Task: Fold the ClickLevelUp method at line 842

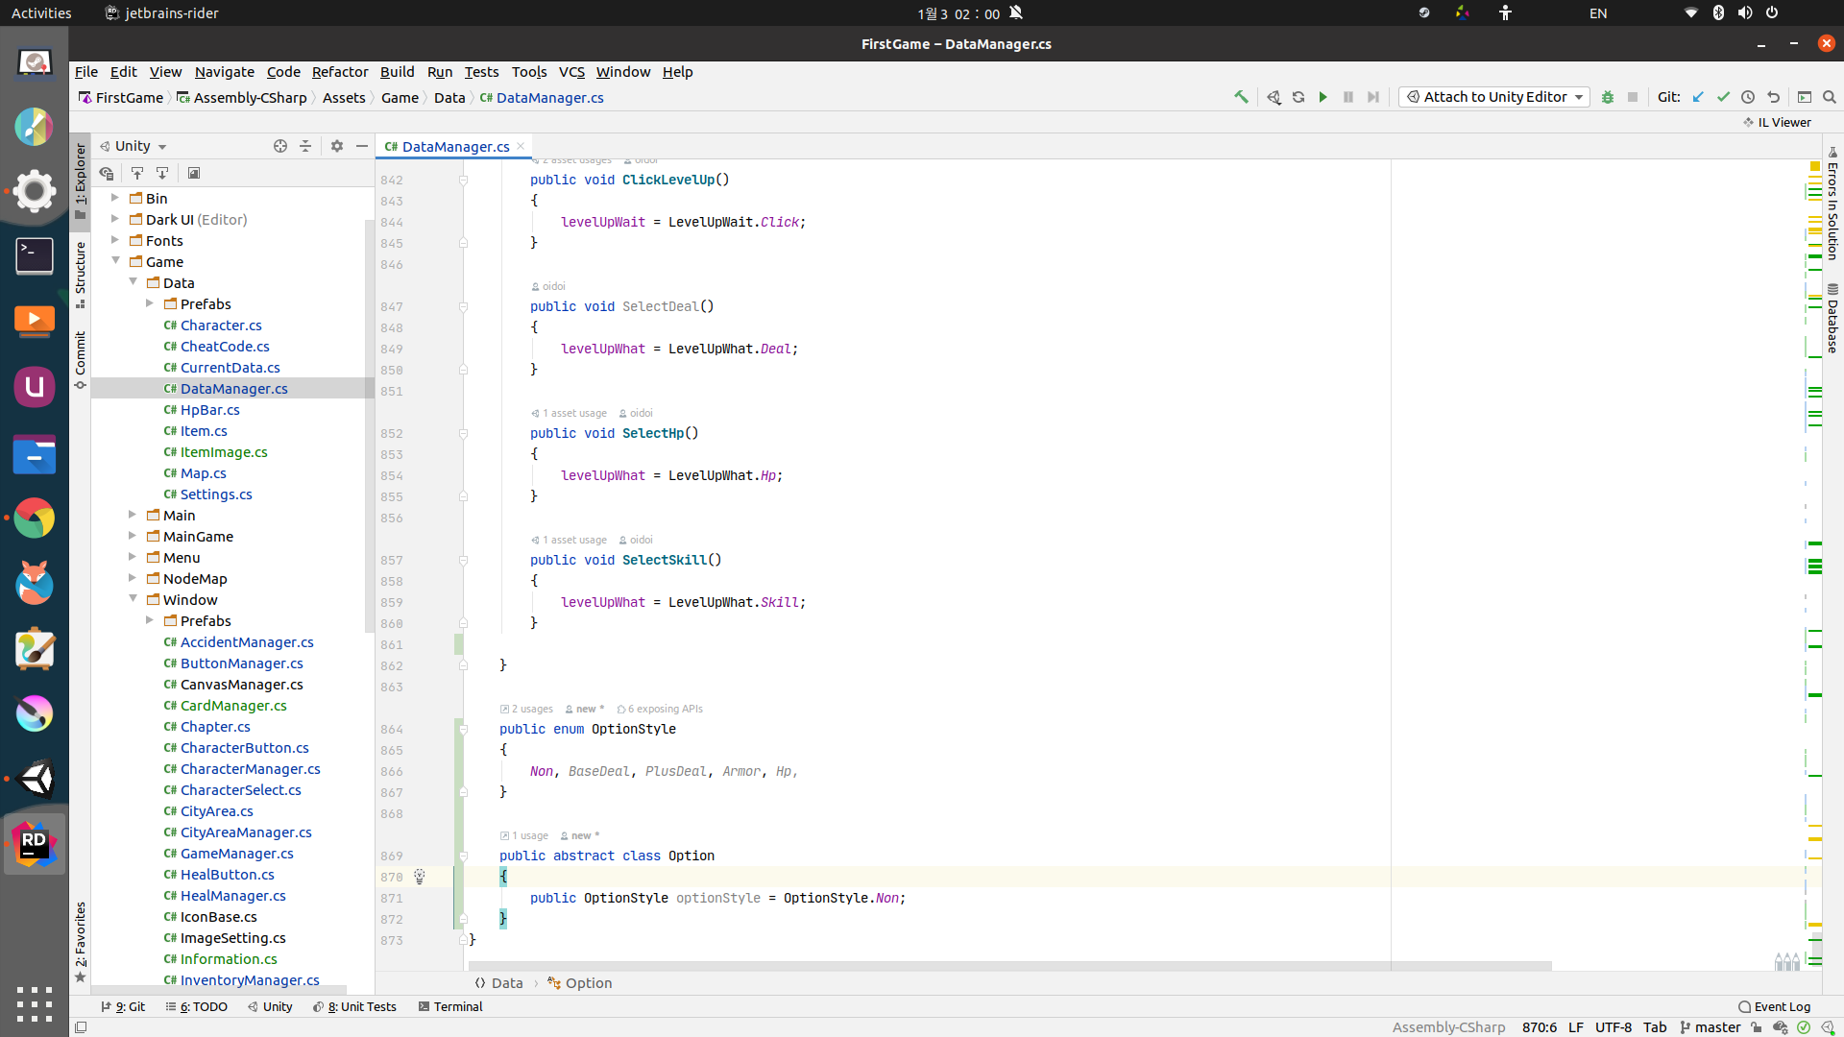Action: coord(463,180)
